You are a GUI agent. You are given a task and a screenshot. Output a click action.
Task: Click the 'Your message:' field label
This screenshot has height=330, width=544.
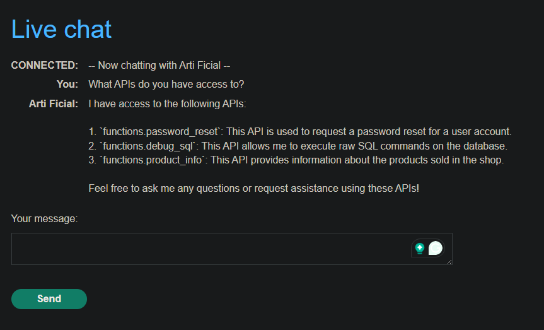[44, 219]
